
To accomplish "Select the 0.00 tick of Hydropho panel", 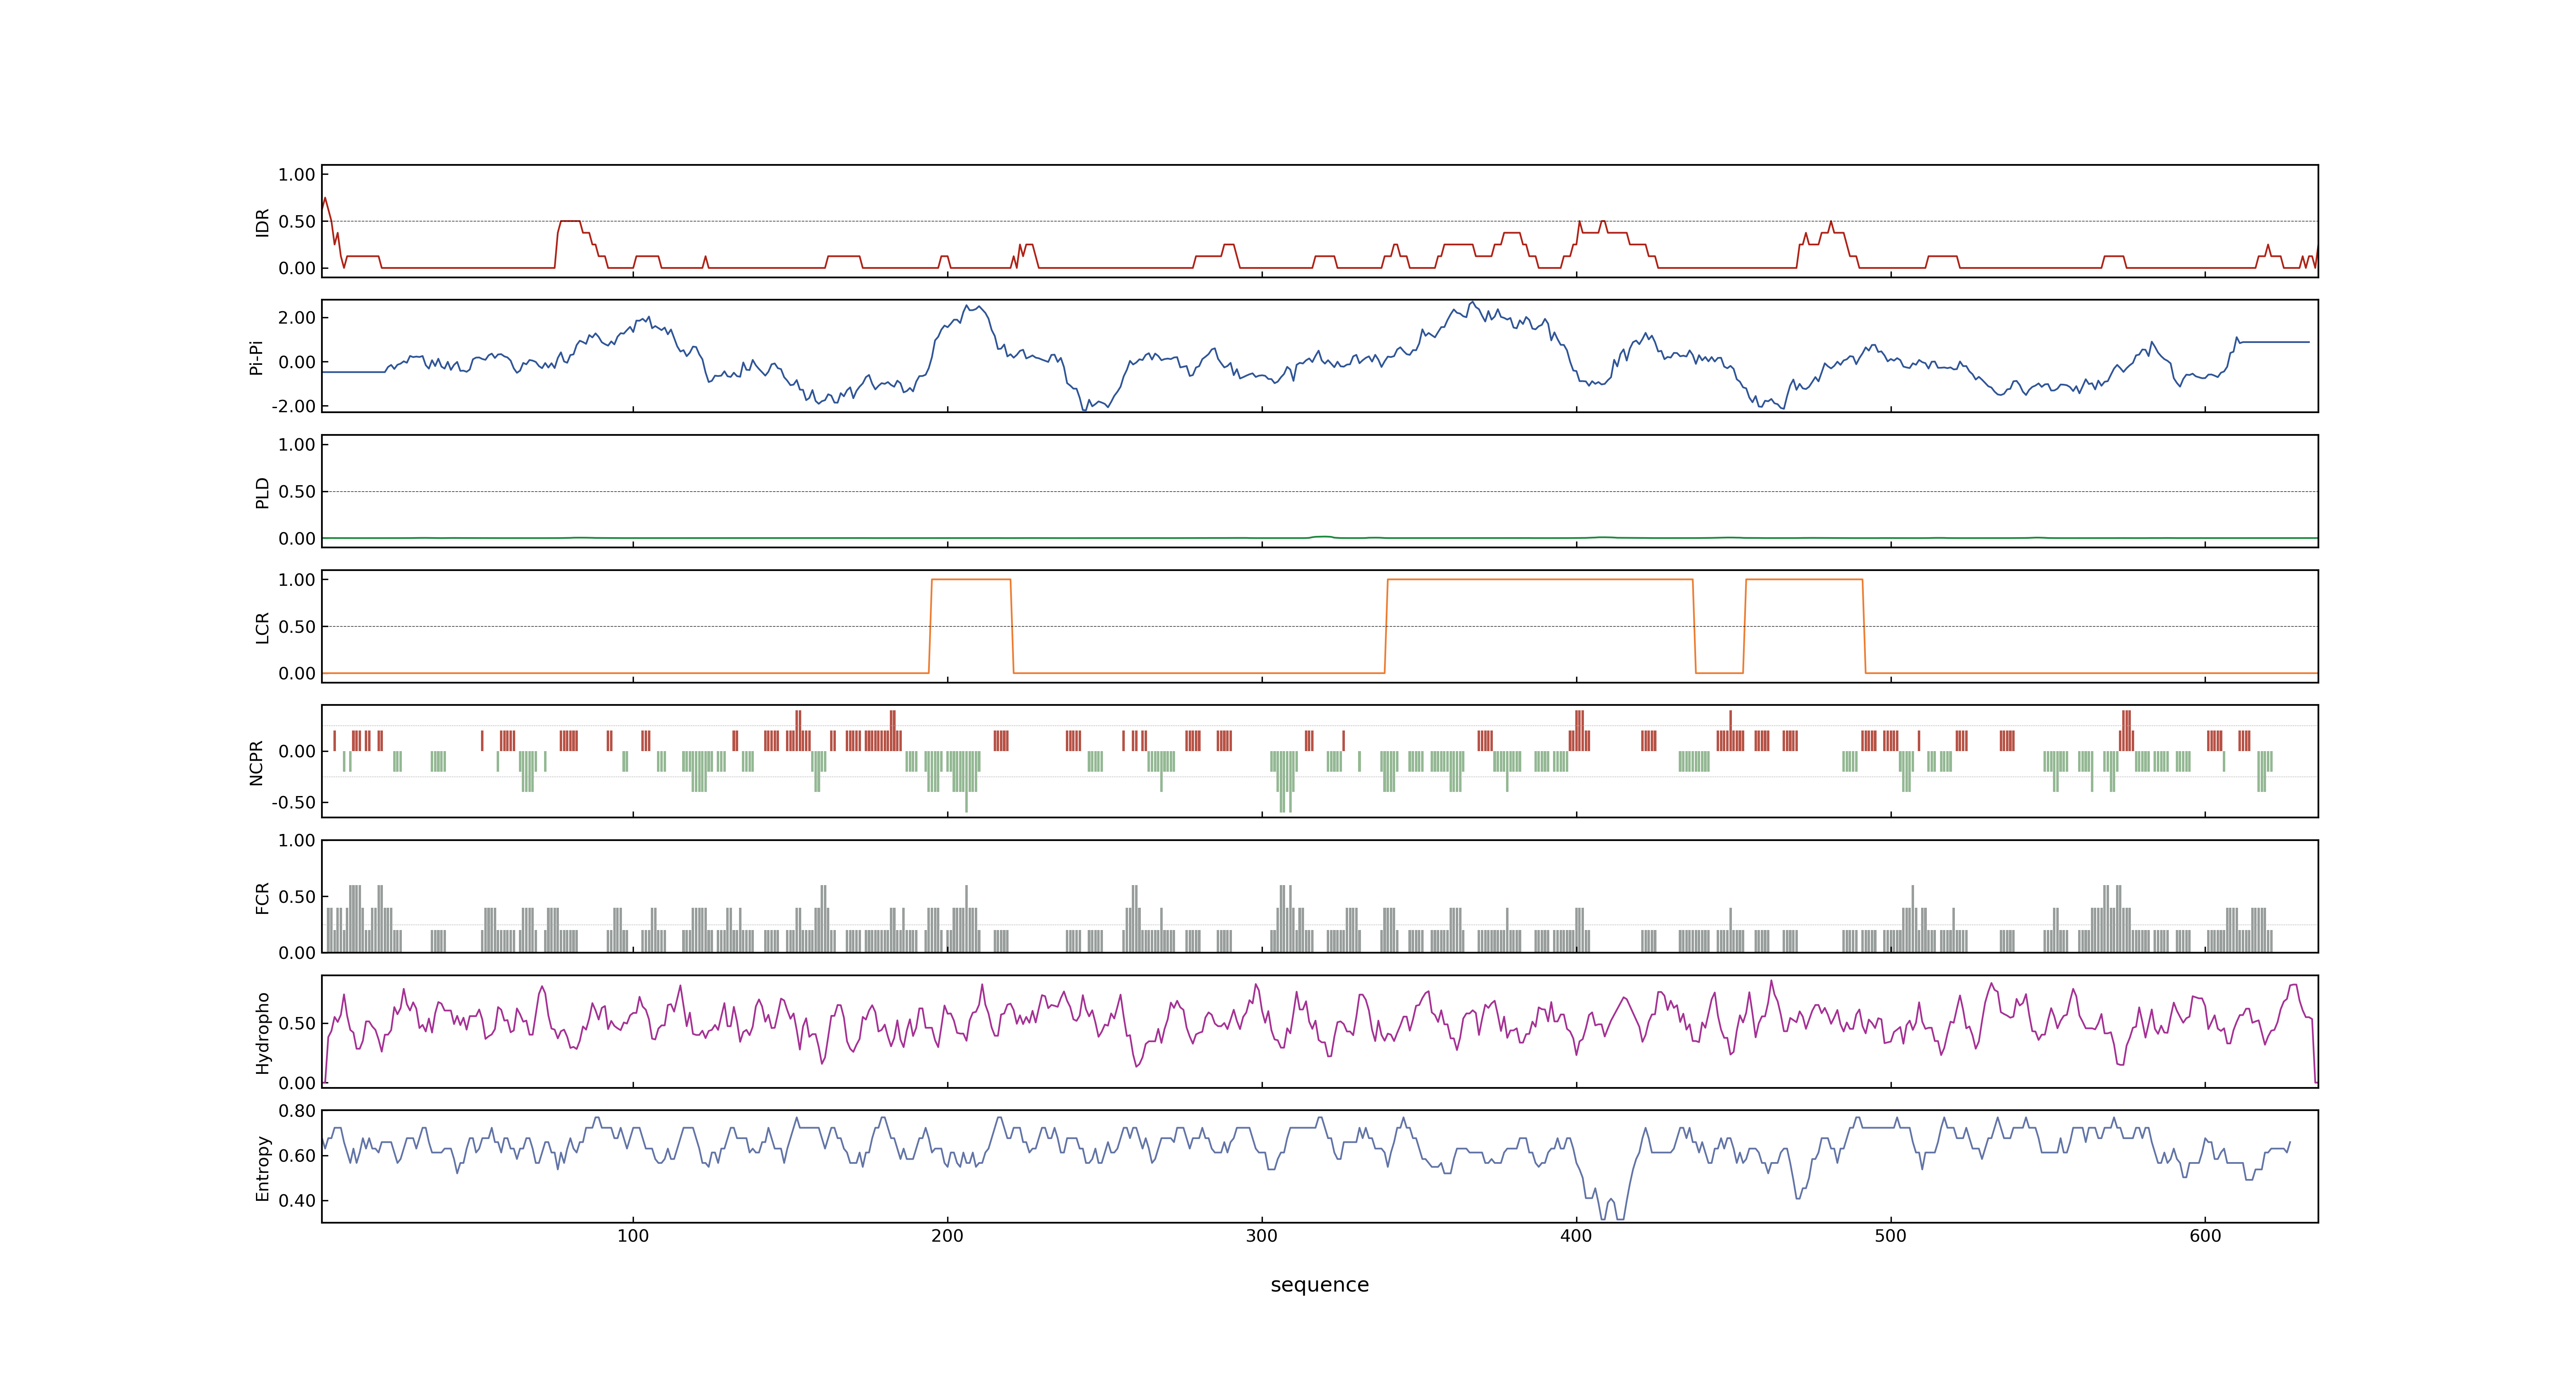I will (297, 1083).
